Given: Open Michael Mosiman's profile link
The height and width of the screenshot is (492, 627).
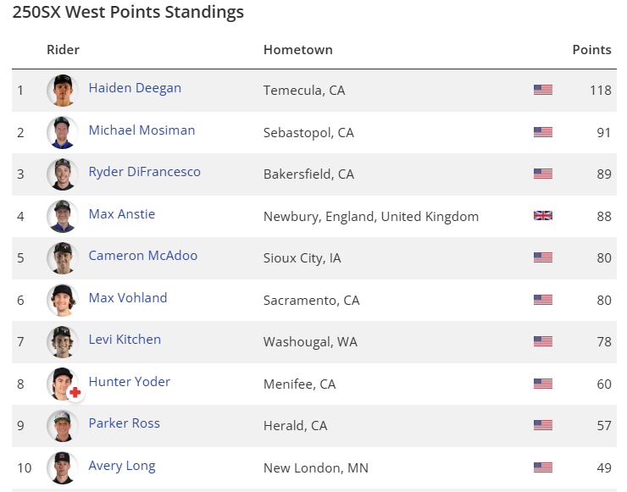Looking at the screenshot, I should point(141,130).
